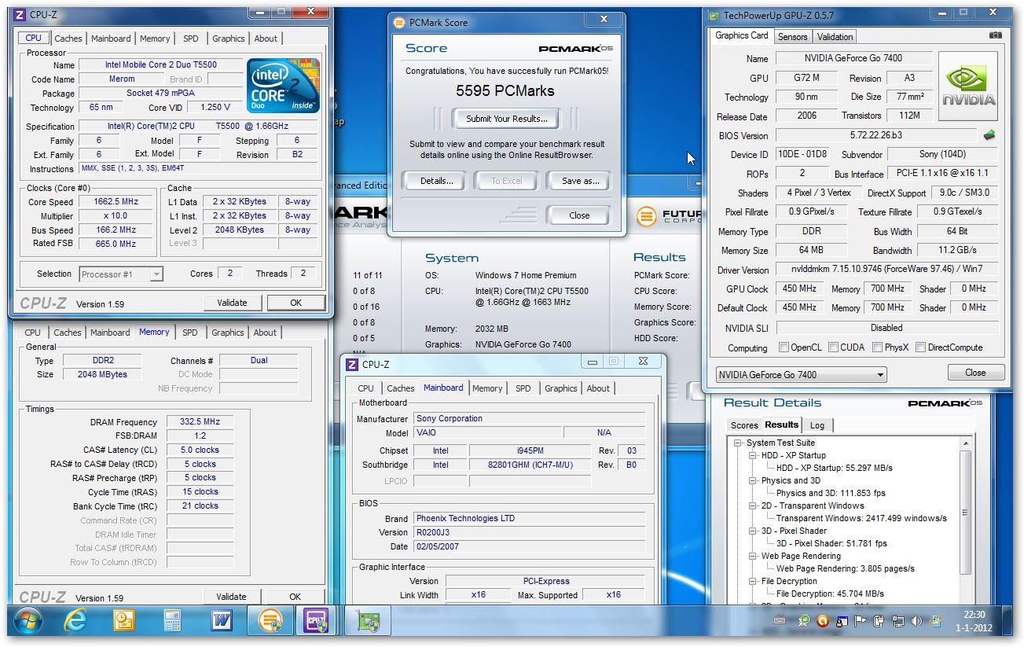Click the clock showing 22:30
1024x647 pixels.
pyautogui.click(x=974, y=615)
